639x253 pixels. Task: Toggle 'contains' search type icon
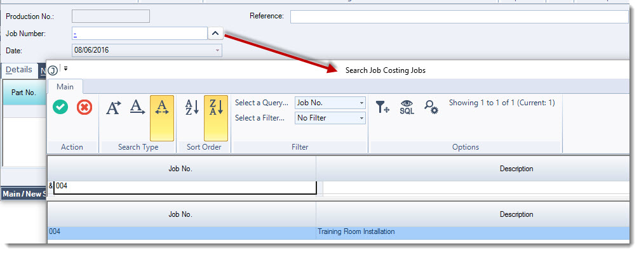162,118
